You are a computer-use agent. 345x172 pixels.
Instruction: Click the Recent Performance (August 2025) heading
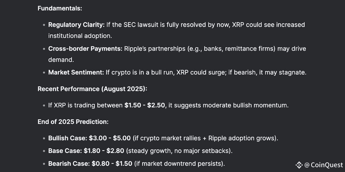coord(92,89)
